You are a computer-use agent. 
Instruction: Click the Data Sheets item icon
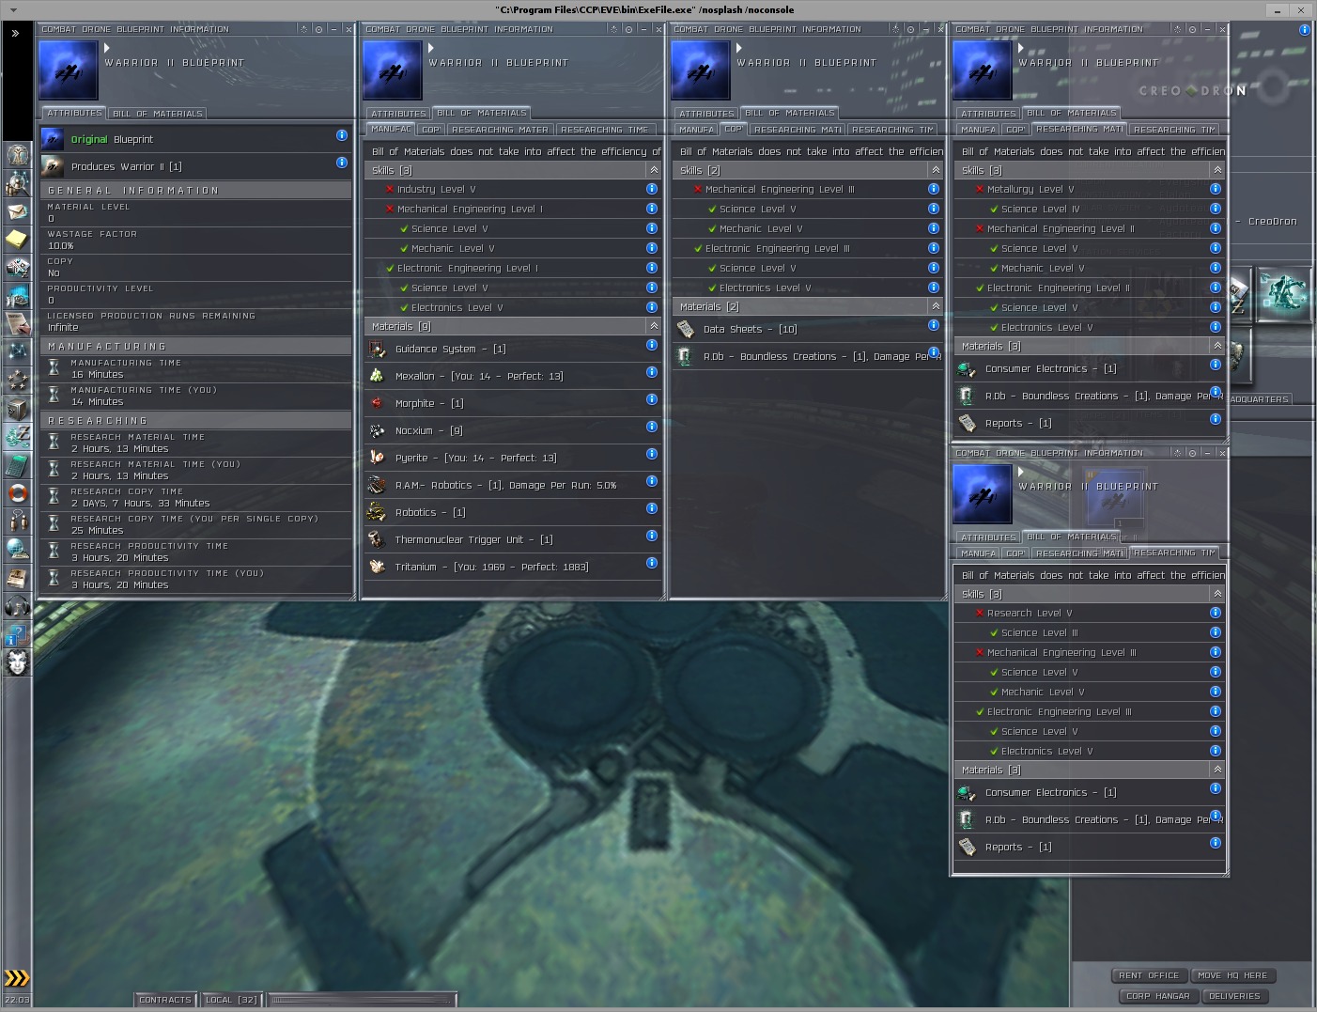point(686,329)
